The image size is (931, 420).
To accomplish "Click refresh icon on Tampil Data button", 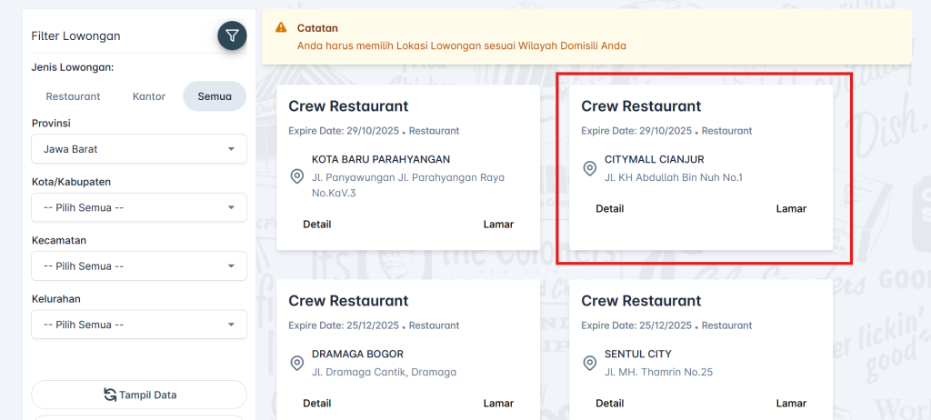I will coord(110,395).
